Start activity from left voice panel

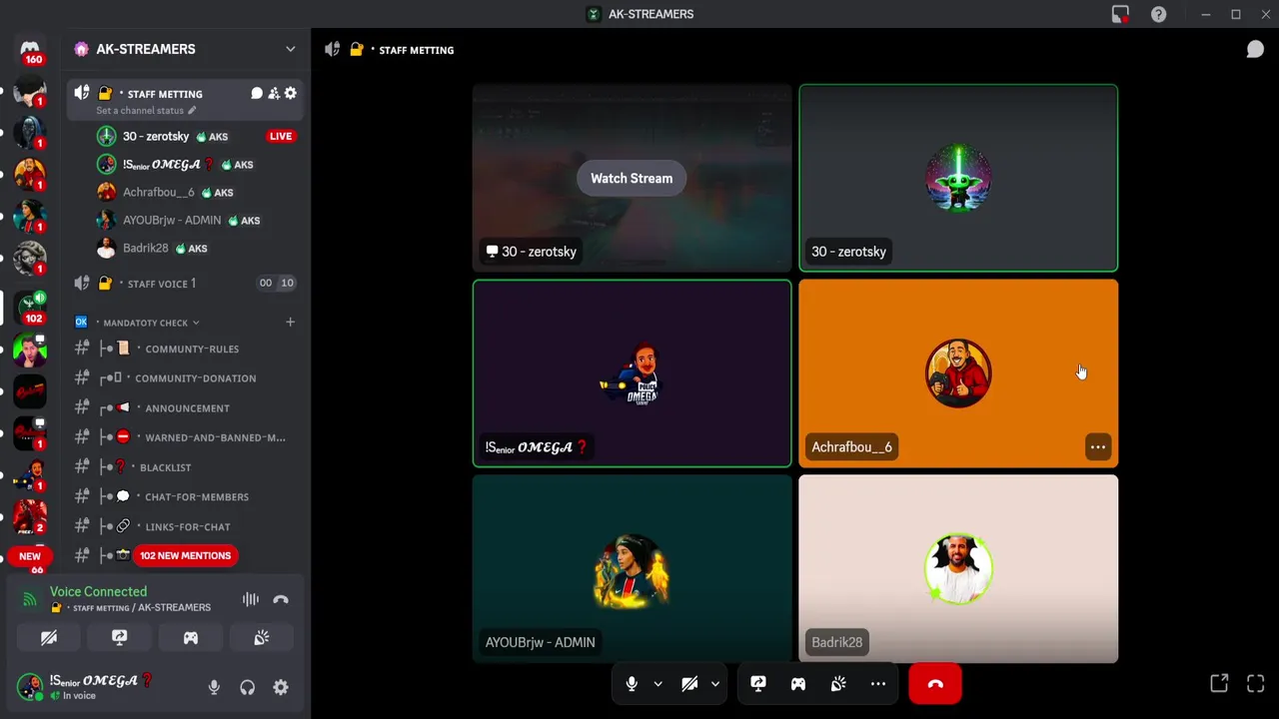[191, 637]
